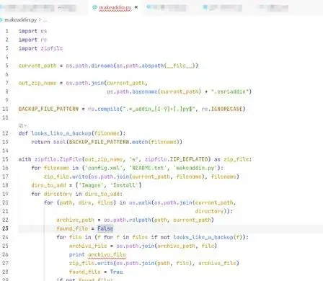The height and width of the screenshot is (281, 323).
Task: Open the breadcrumb ellipsis symbol list
Action: 45,20
